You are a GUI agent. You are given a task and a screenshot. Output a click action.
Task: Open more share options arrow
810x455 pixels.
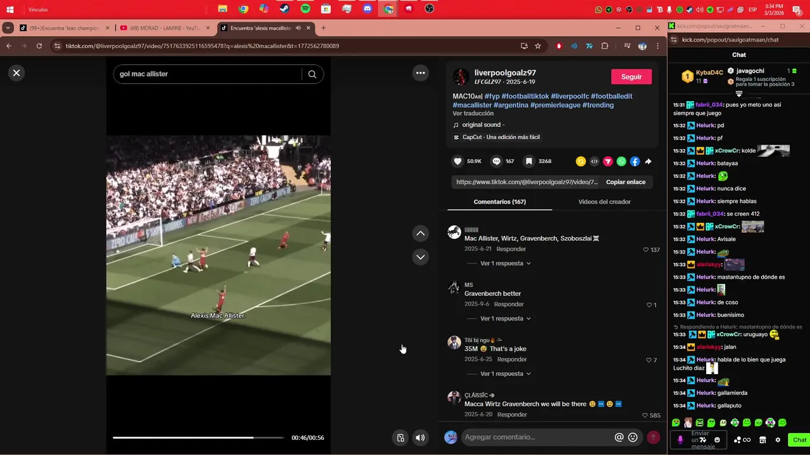648,162
